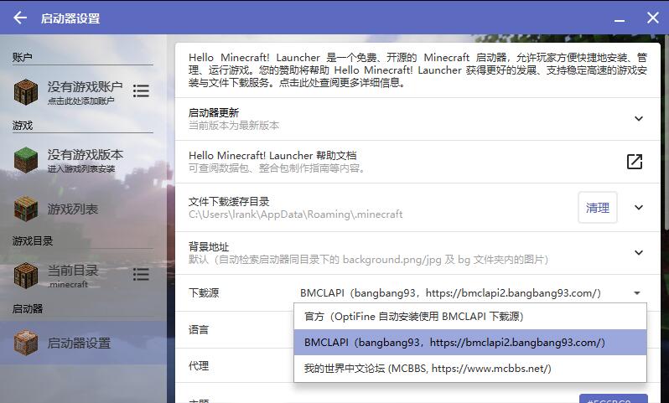Select 没有游戏账户 to add an account
The width and height of the screenshot is (669, 403).
tap(83, 91)
